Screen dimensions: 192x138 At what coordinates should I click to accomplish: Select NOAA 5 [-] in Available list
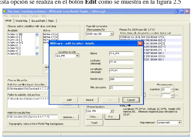click(x=14, y=54)
